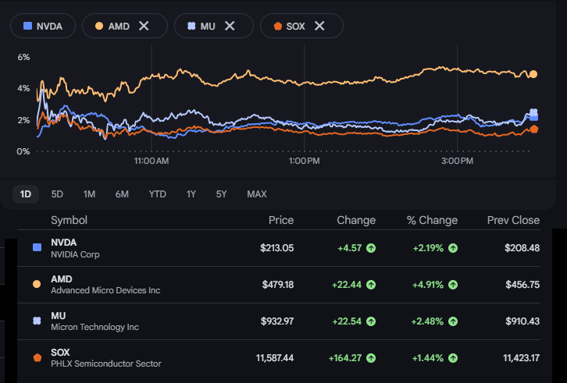Viewport: 567px width, 383px height.
Task: Click the Prev Close column header
Action: (x=513, y=220)
